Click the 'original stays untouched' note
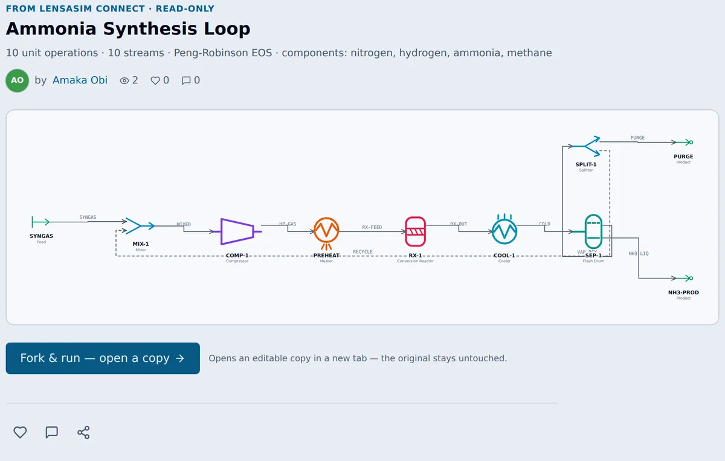The height and width of the screenshot is (461, 725). tap(358, 358)
